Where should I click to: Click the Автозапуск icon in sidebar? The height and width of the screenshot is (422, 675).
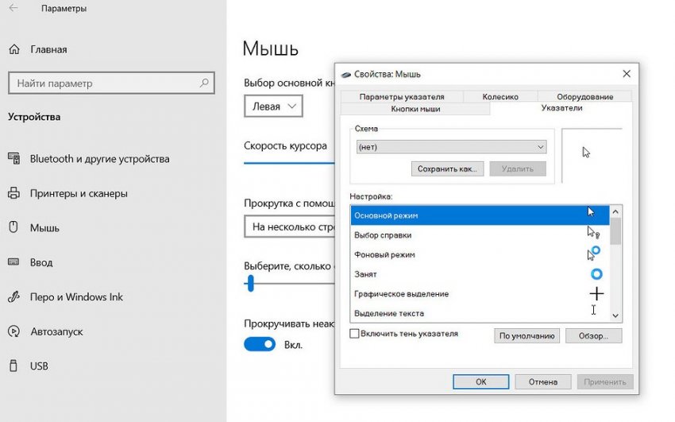pyautogui.click(x=13, y=331)
